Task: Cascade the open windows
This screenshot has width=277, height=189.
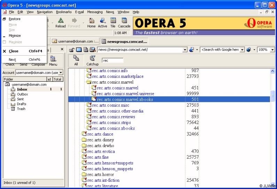Action: point(124,21)
